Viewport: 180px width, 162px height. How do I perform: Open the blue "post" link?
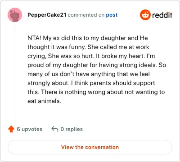(x=112, y=15)
